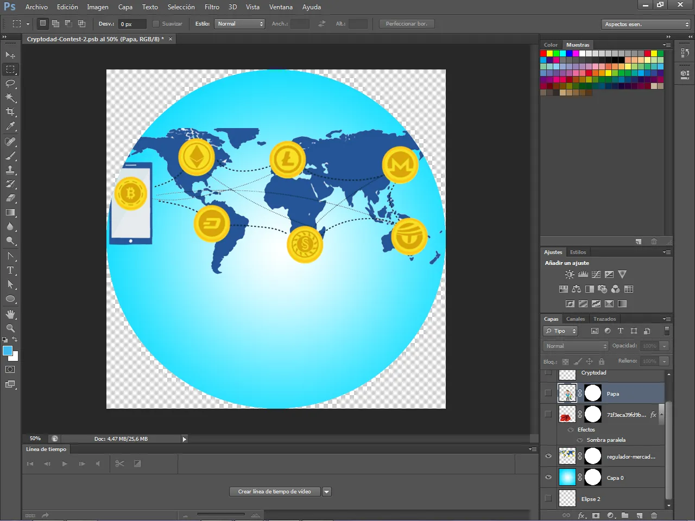
Task: Open timeline creation type dropdown arrow
Action: point(326,492)
